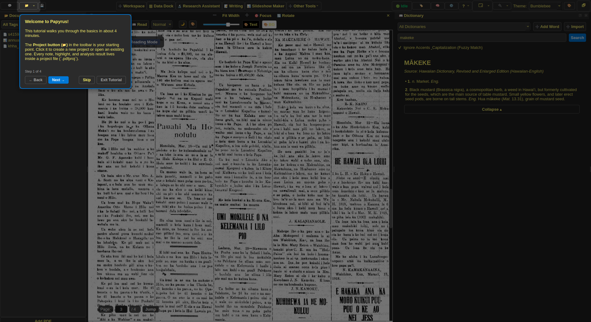Click the dictionary search field containing makeke
The height and width of the screenshot is (322, 591).
coord(482,38)
